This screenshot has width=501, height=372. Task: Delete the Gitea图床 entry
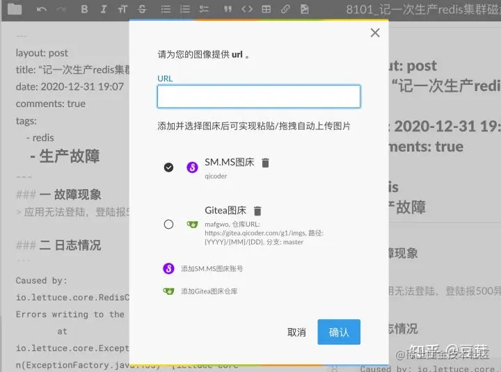(257, 211)
